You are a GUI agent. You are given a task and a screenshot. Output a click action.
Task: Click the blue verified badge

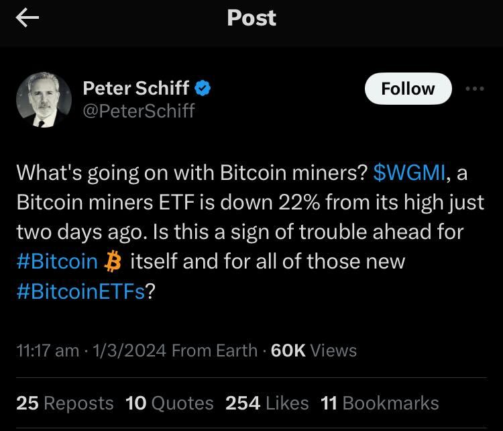coord(204,88)
